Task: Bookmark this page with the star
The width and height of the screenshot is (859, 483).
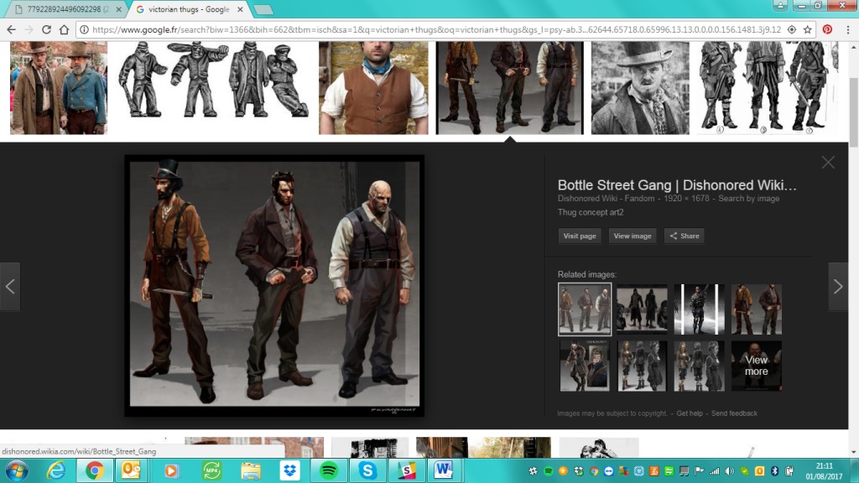Action: (x=808, y=29)
